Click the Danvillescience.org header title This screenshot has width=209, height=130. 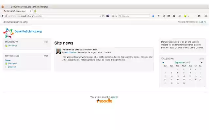(15, 22)
